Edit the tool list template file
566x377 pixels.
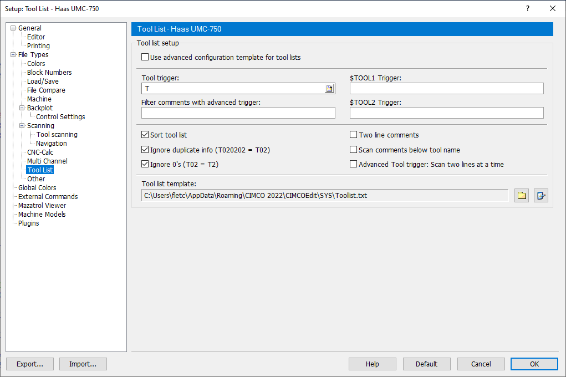pyautogui.click(x=540, y=196)
